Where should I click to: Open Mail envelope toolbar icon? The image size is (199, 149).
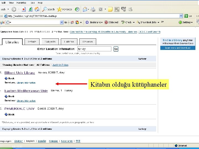click(85, 9)
